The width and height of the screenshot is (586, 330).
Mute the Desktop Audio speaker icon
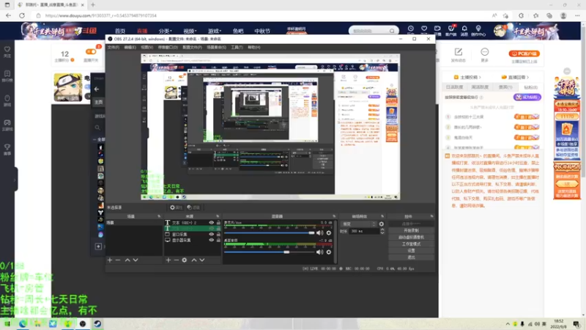319,252
